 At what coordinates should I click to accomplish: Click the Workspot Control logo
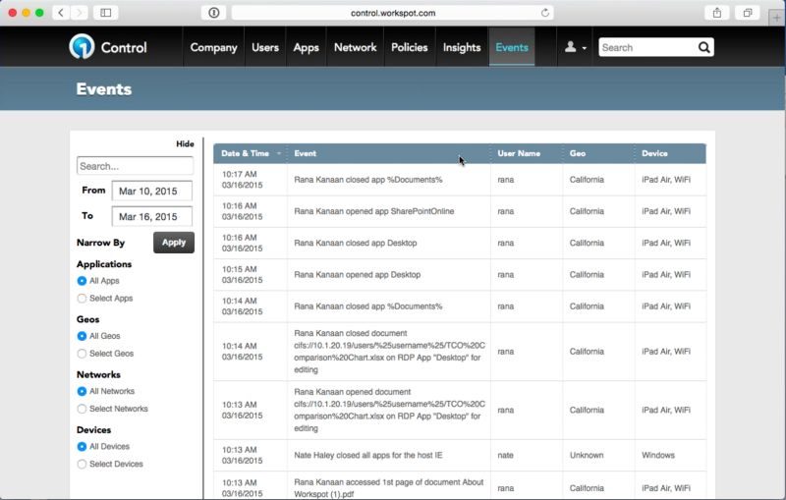pos(108,47)
